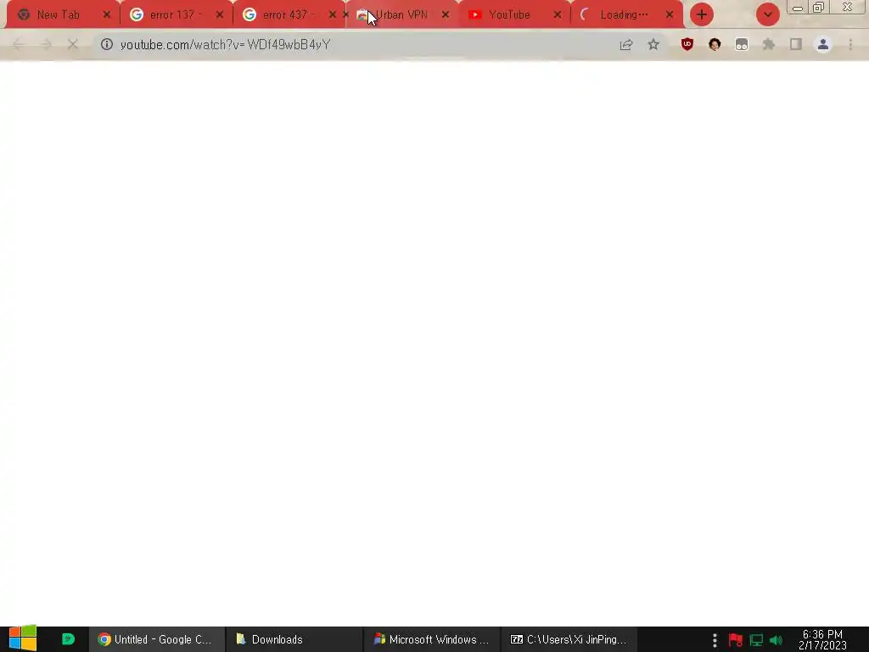Screen dimensions: 869x652
Task: Open Microsoft Windows taskbar item
Action: [x=431, y=639]
